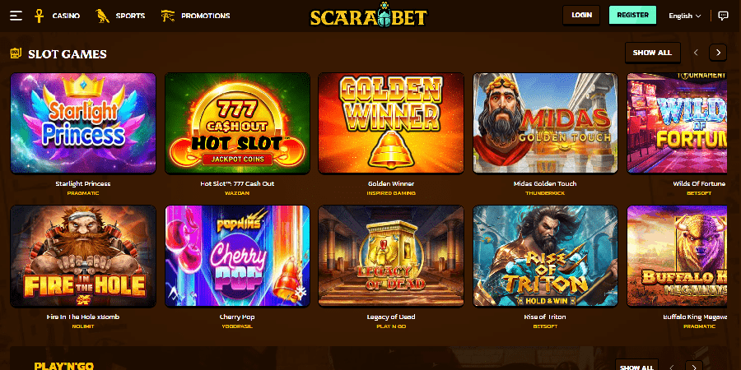Viewport: 741px width, 370px height.
Task: Click the Register button
Action: tap(633, 15)
